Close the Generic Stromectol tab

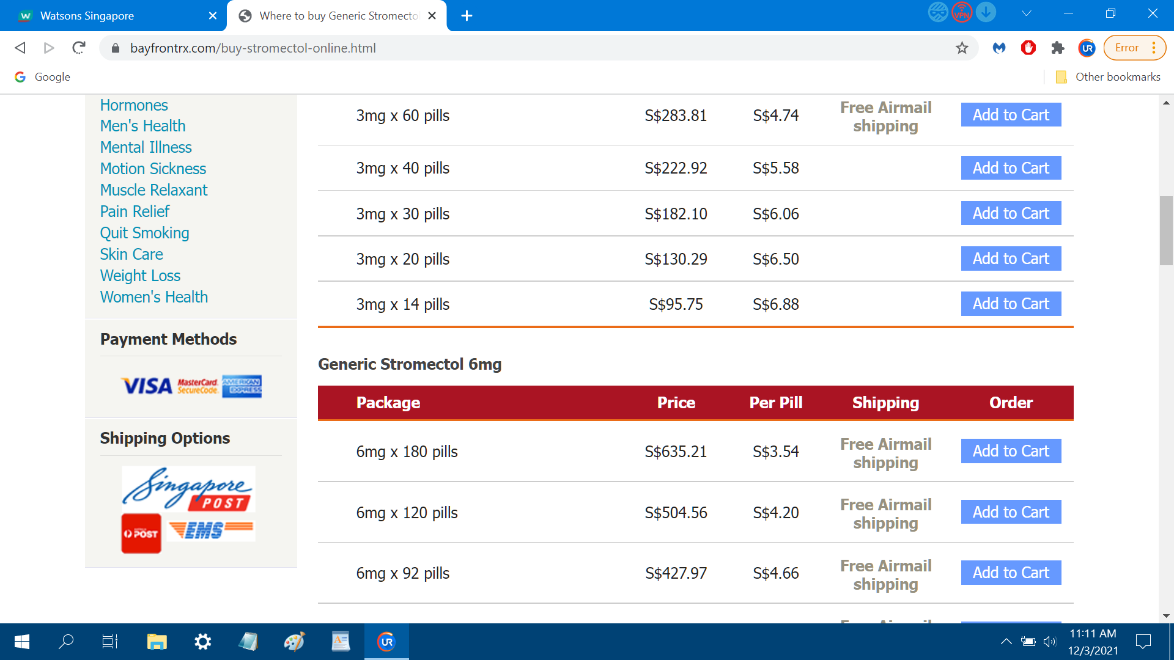coord(432,16)
